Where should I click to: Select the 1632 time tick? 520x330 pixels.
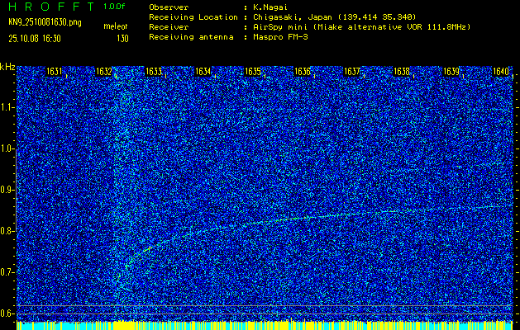pos(104,72)
